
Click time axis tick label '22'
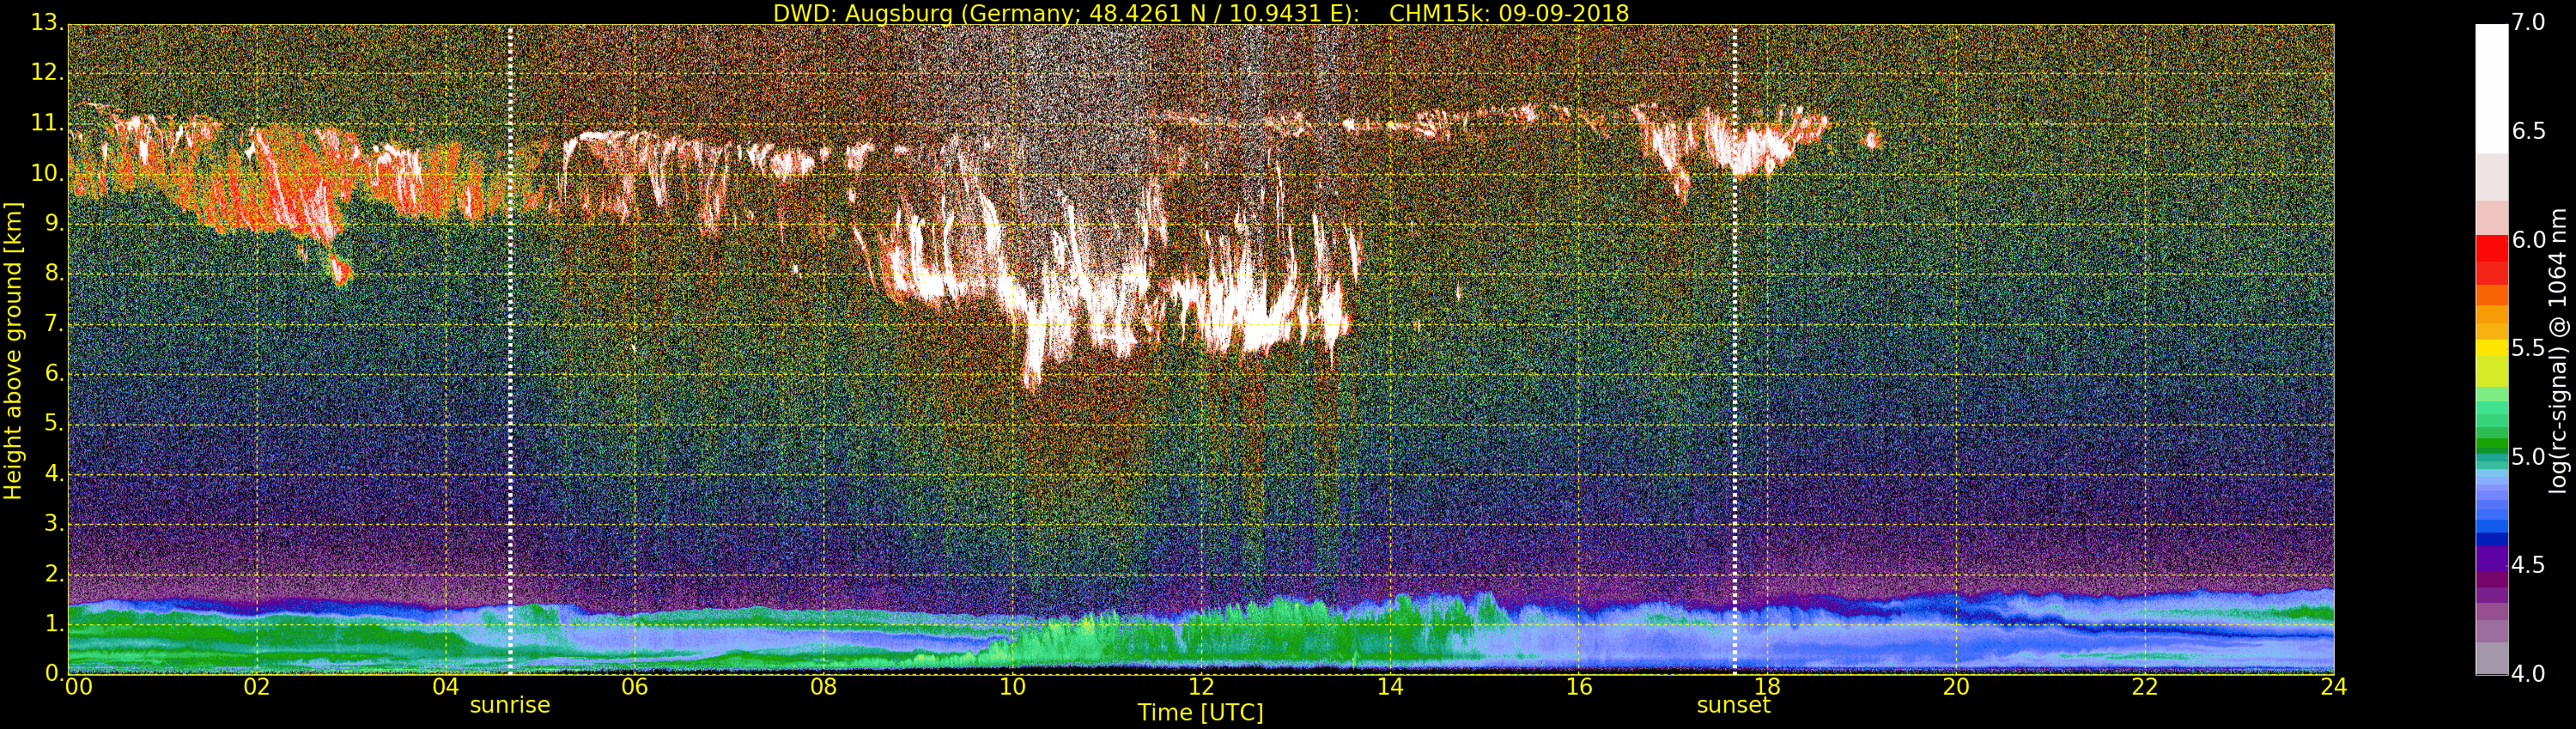tap(2145, 687)
